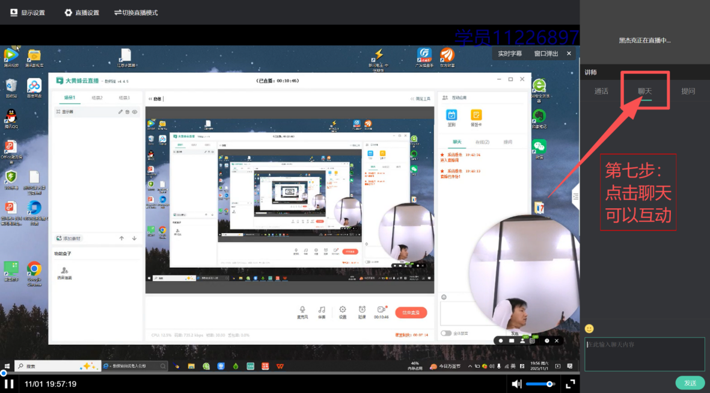Click the chat message input field
This screenshot has height=393, width=710.
click(644, 354)
